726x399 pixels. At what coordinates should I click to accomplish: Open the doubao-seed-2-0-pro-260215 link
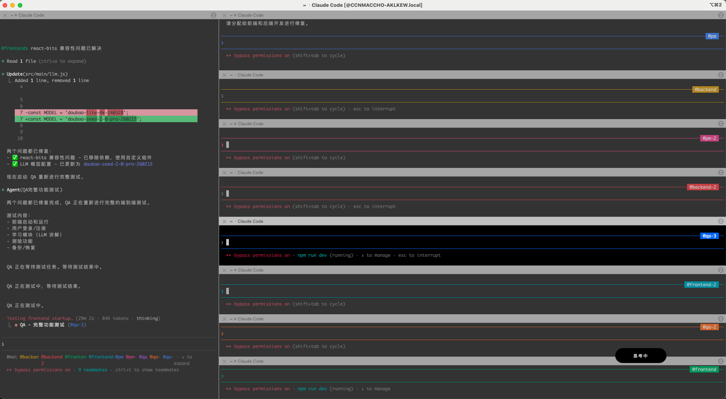(x=118, y=164)
